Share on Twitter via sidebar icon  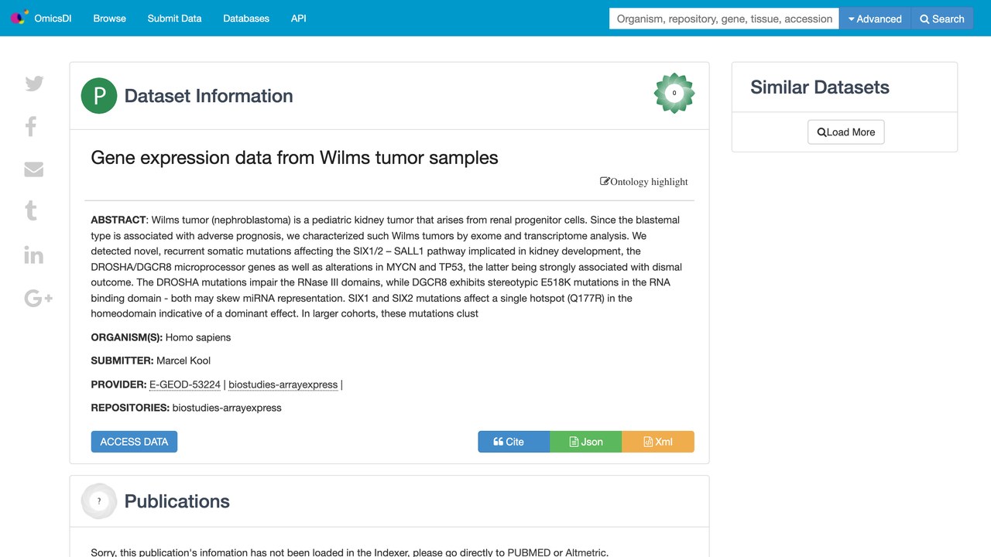[34, 84]
